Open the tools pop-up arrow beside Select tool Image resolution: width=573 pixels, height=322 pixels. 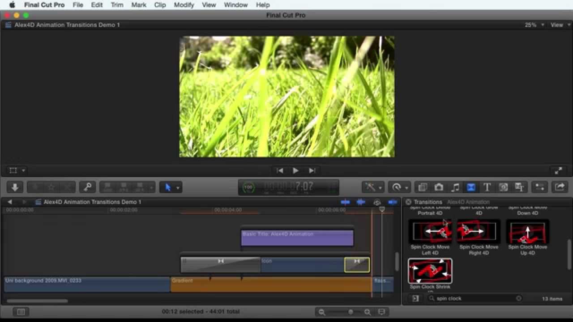[x=178, y=188]
